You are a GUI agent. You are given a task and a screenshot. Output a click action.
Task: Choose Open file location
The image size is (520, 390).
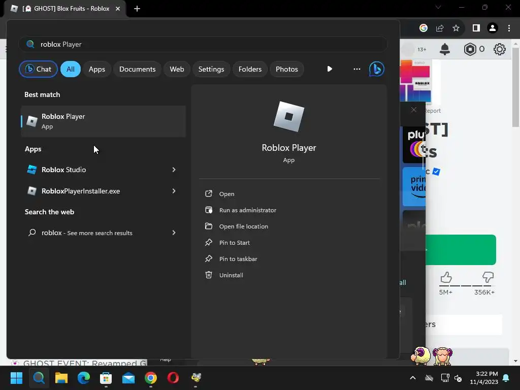point(243,226)
